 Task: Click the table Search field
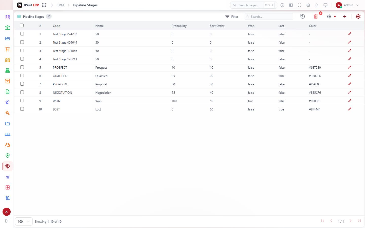(x=269, y=16)
